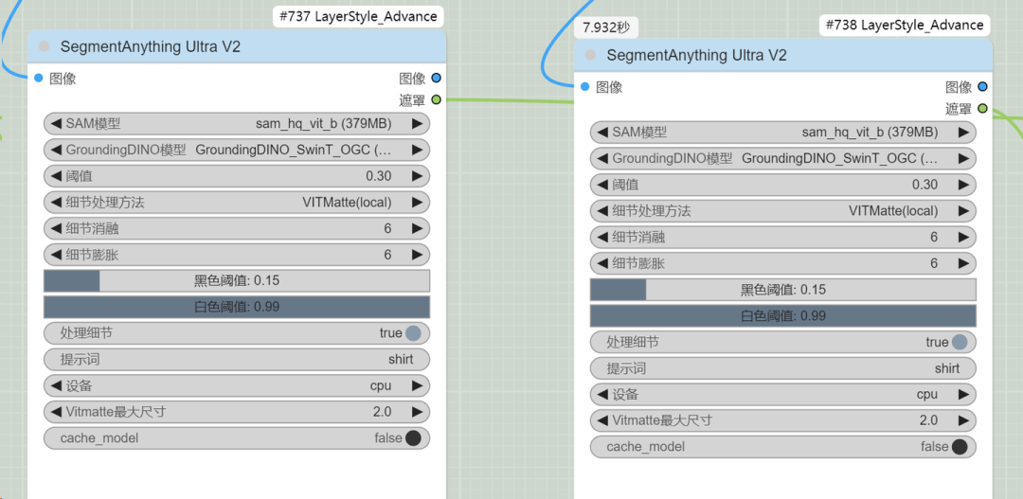The image size is (1023, 499).
Task: Open 细节处理方法 dropdown in node #737
Action: pos(236,203)
